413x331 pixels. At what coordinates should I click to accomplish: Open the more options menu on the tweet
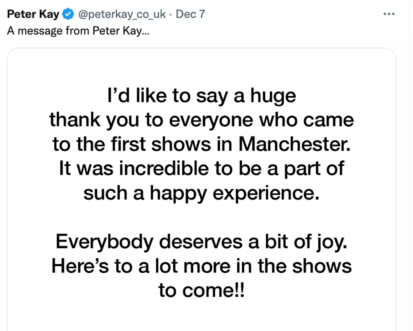[389, 13]
